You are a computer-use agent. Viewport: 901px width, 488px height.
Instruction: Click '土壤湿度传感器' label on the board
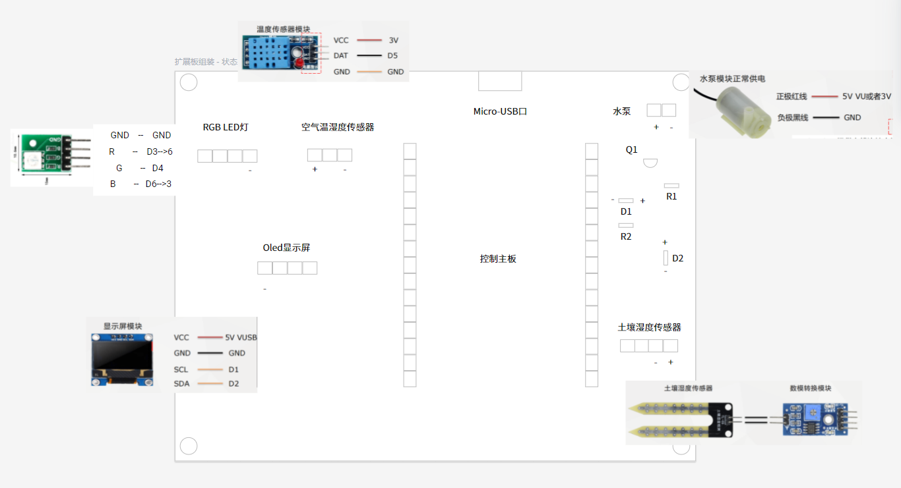tap(649, 327)
